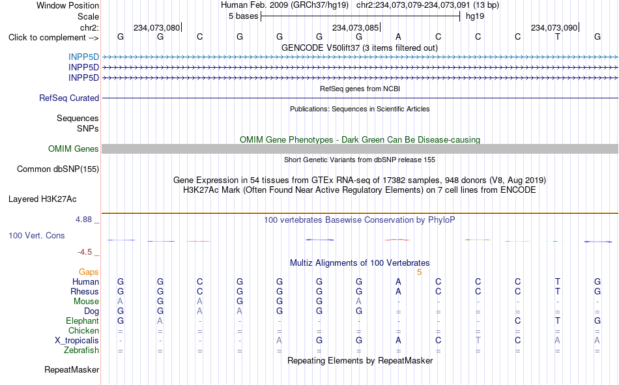Open the 'H3K27Ac Mark' ENCODE track title
The height and width of the screenshot is (385, 619).
point(360,190)
